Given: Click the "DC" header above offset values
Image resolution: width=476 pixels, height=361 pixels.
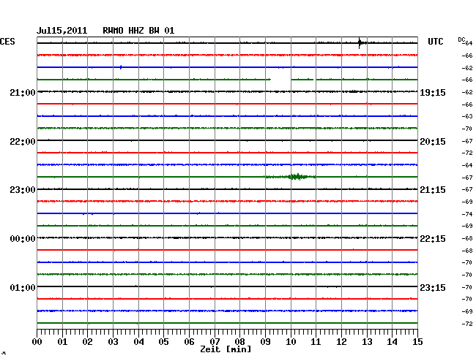Looking at the screenshot, I should (x=461, y=39).
